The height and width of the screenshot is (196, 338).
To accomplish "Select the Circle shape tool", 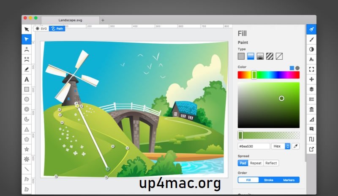I will coord(27,99).
